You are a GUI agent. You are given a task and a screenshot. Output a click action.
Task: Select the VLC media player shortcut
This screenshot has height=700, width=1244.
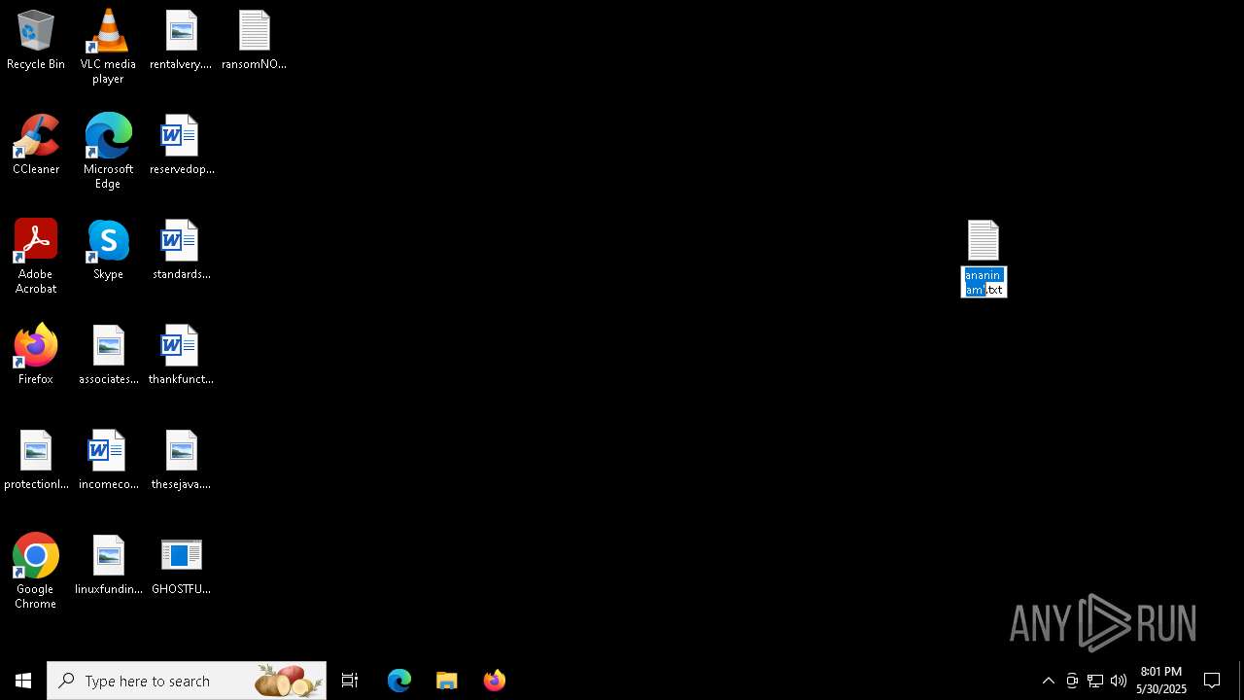click(x=108, y=47)
